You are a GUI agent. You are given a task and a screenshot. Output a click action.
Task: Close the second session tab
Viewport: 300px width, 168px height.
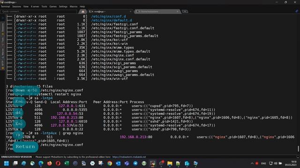point(178,12)
